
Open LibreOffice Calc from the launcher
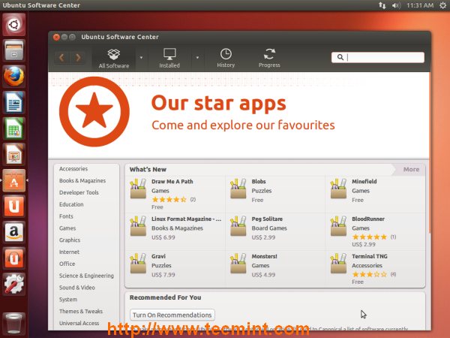point(13,128)
